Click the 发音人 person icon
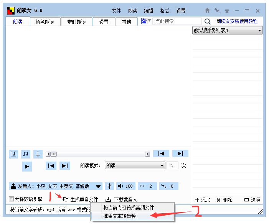This screenshot has width=269, height=224. [x=13, y=186]
